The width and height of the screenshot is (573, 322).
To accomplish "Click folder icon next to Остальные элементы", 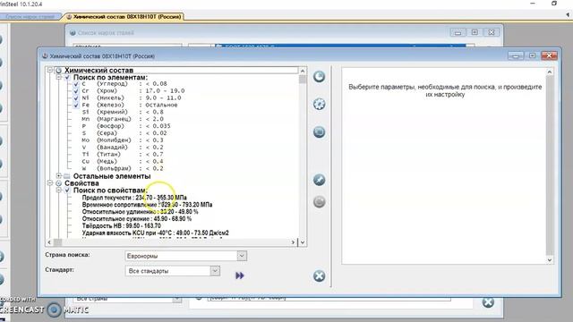I will (67, 176).
